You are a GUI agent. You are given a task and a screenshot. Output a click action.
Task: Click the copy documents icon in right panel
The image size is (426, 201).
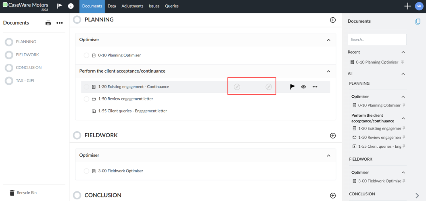pos(418,21)
